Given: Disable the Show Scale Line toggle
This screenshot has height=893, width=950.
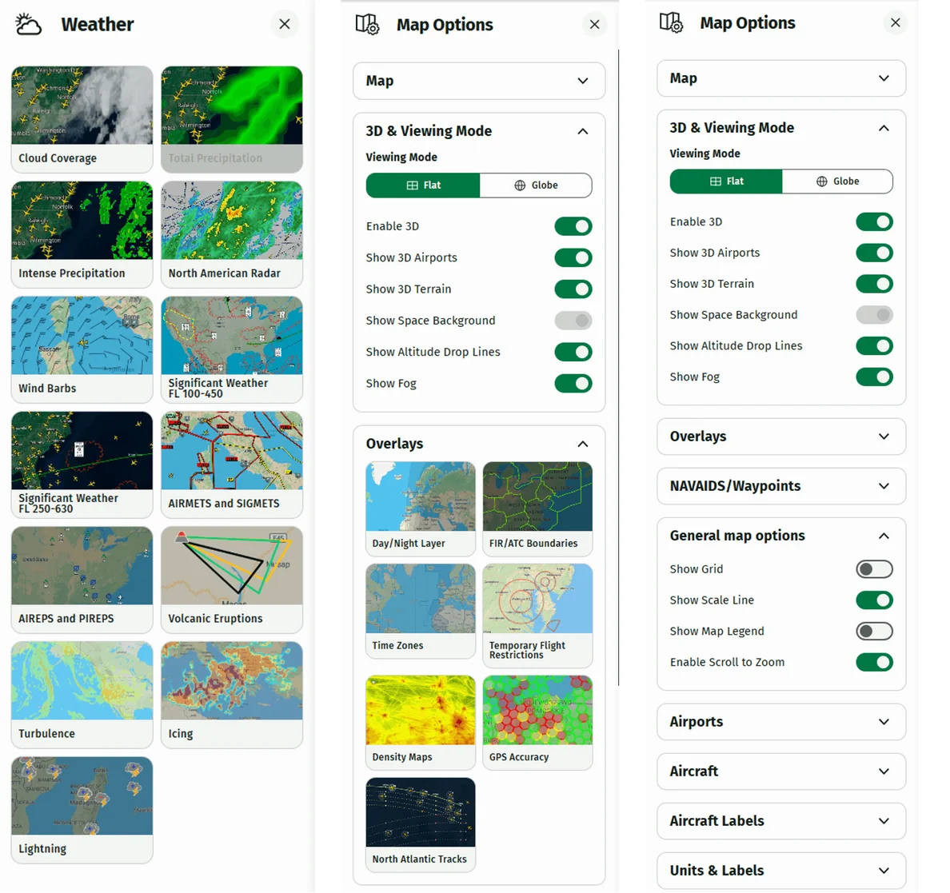Looking at the screenshot, I should click(874, 600).
